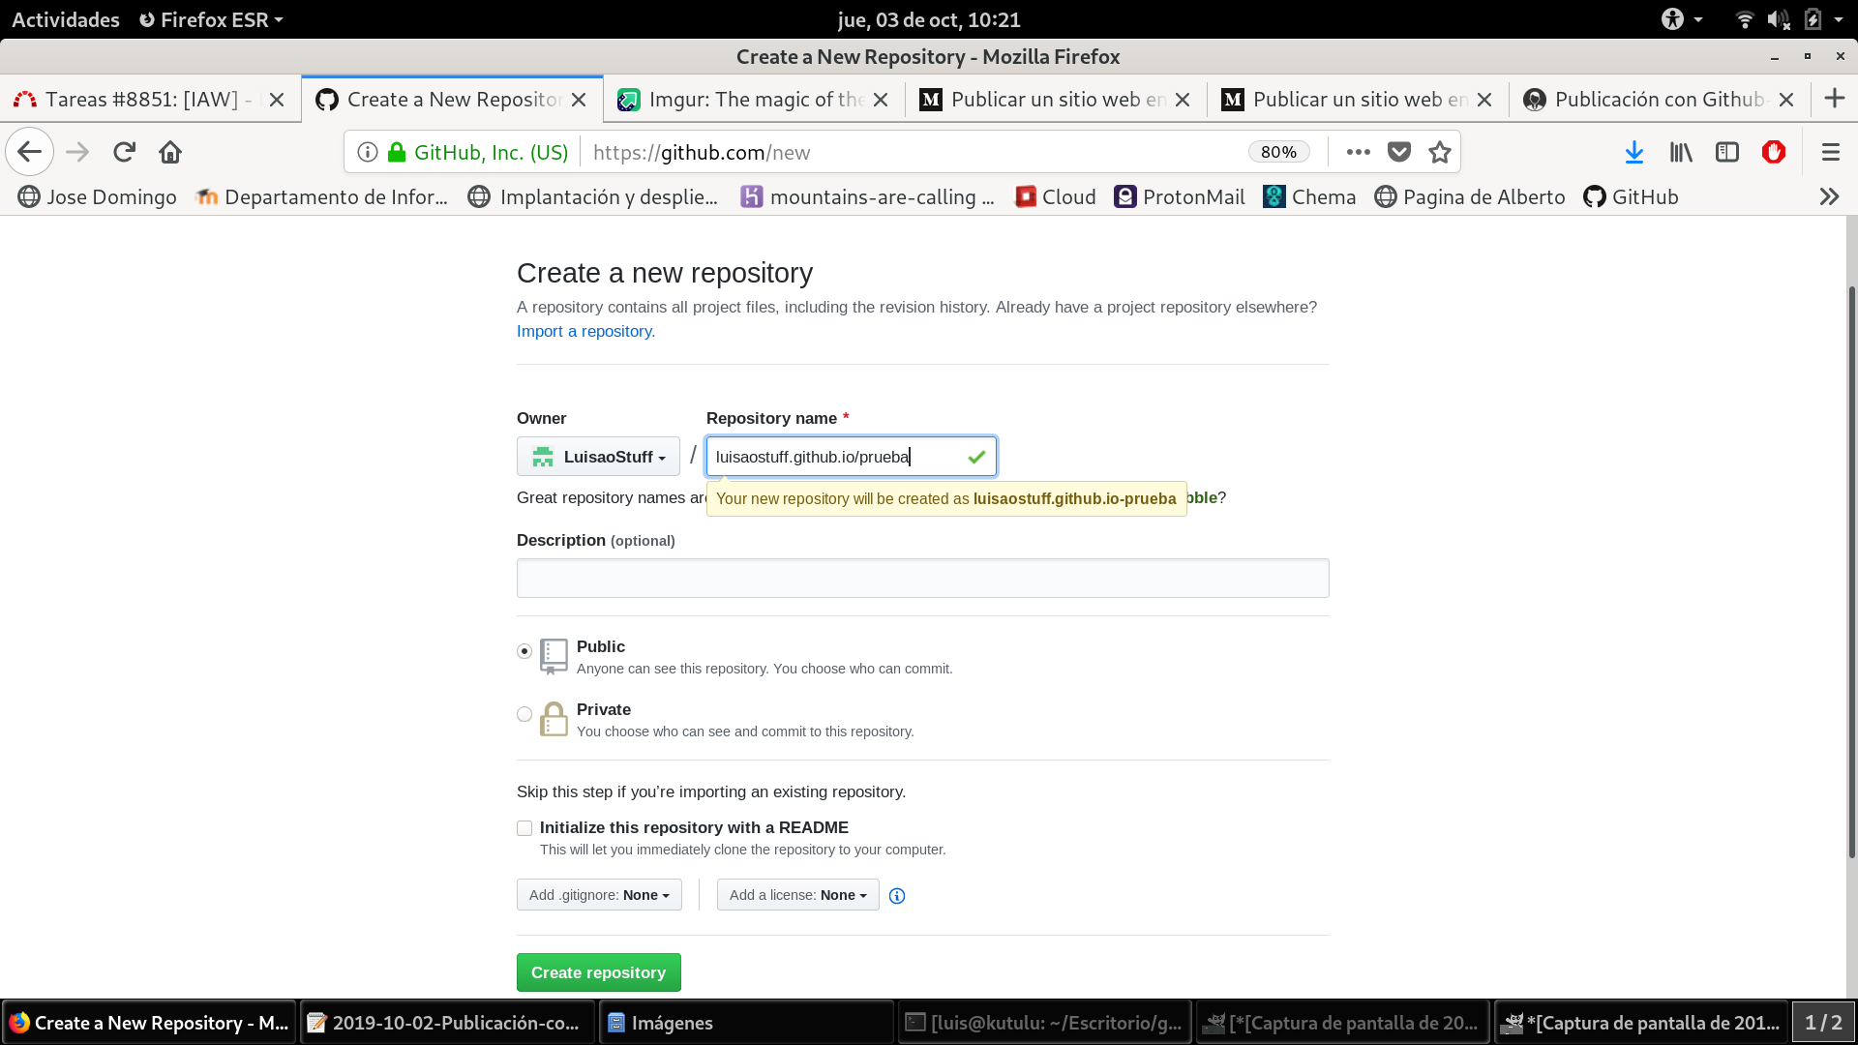The image size is (1858, 1045).
Task: Enable Initialize this repository with a README
Action: 524,828
